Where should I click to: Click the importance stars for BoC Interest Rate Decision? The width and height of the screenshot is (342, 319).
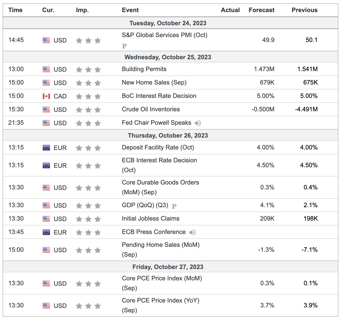[x=88, y=96]
